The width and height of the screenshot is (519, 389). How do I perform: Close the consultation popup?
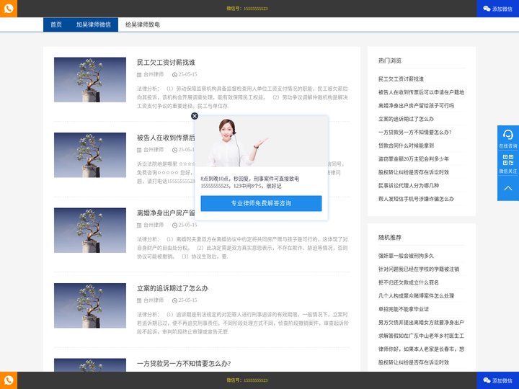[x=195, y=116]
